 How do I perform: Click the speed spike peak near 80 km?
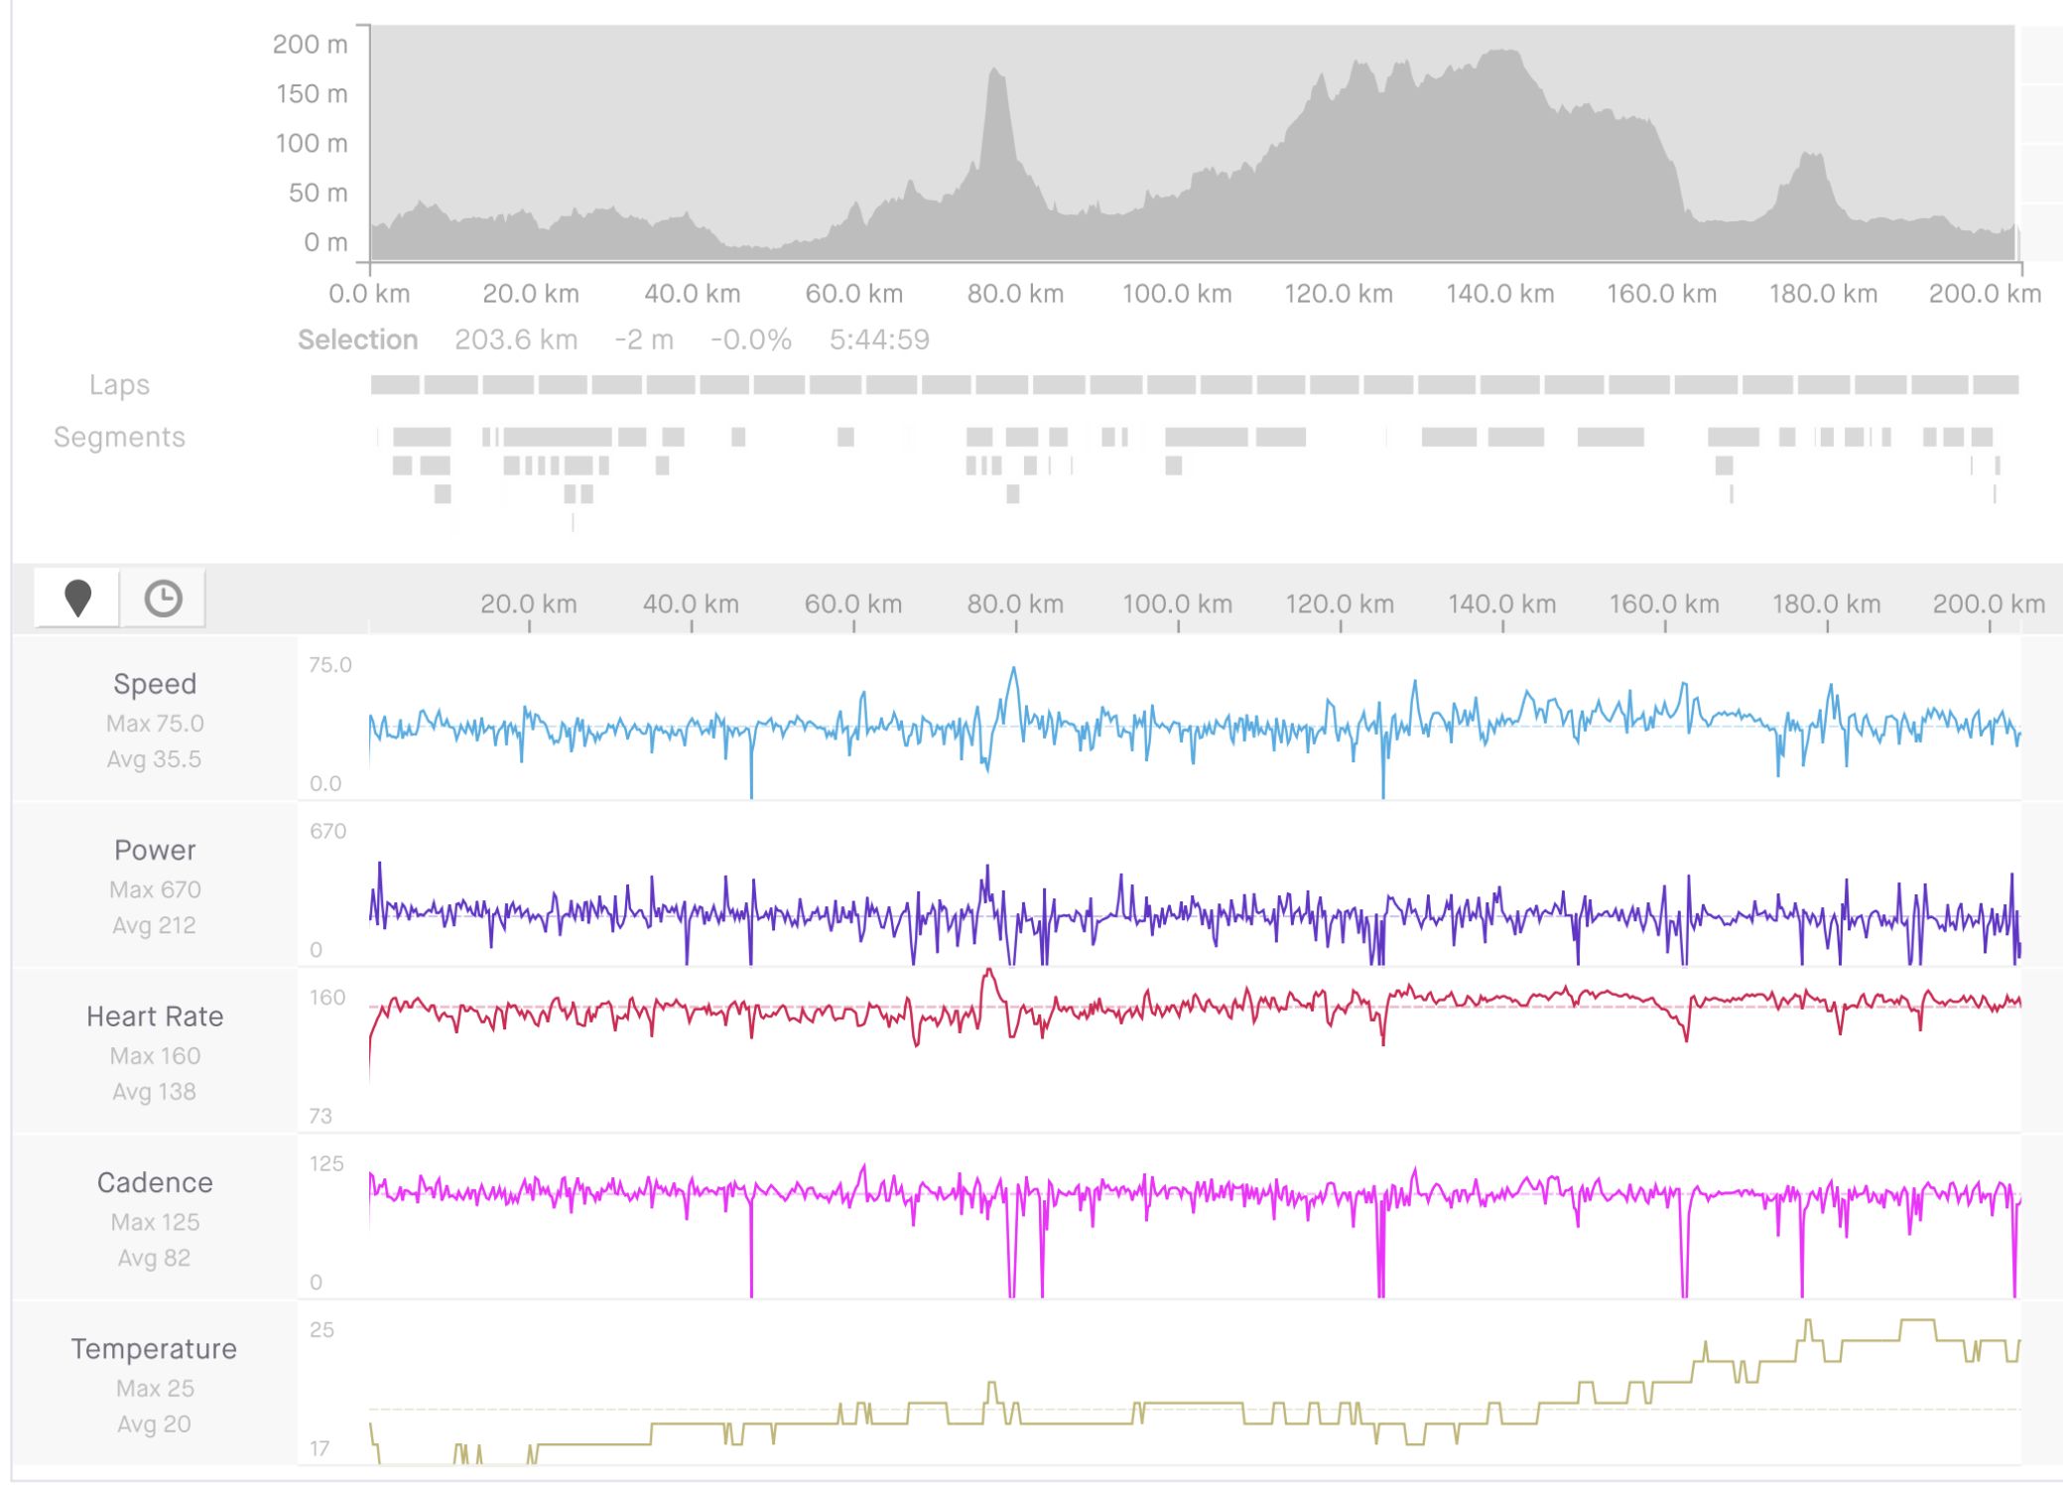(1013, 670)
